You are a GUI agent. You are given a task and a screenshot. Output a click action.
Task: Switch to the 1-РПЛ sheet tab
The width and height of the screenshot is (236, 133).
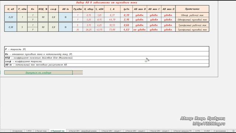(29, 131)
